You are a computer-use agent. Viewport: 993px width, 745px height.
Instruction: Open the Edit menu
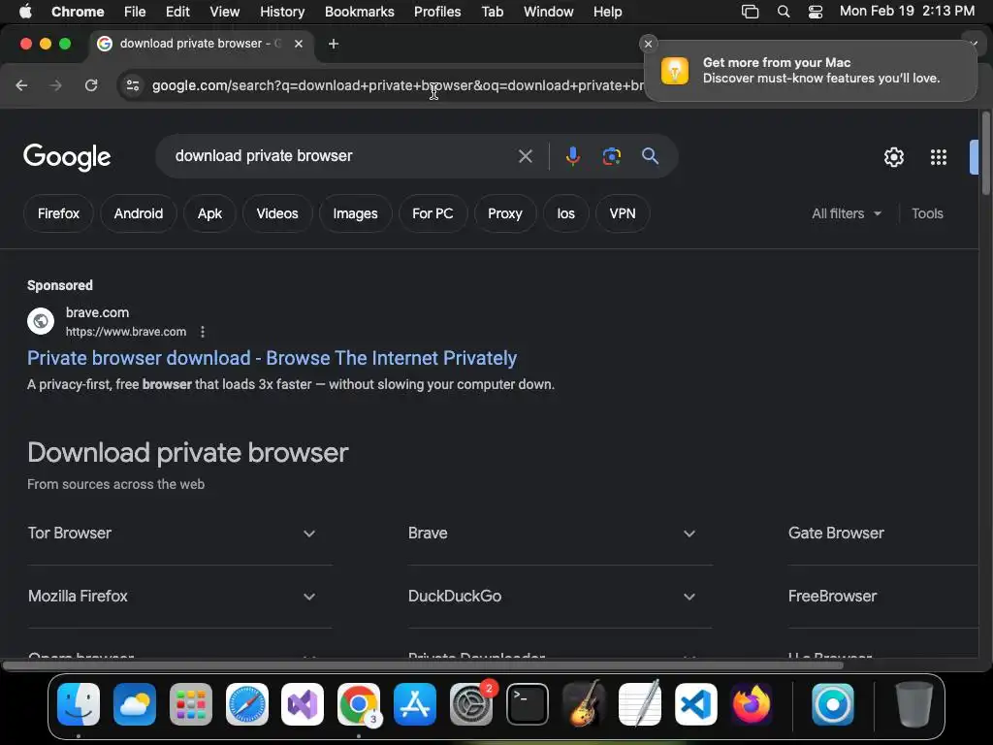click(x=178, y=12)
